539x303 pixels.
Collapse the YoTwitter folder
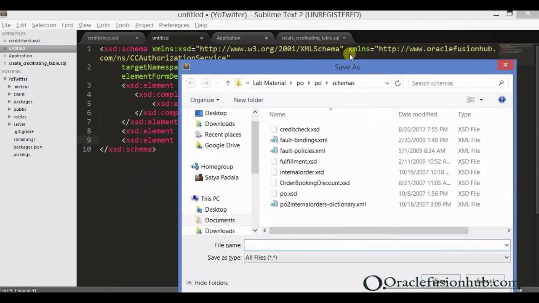coord(5,79)
